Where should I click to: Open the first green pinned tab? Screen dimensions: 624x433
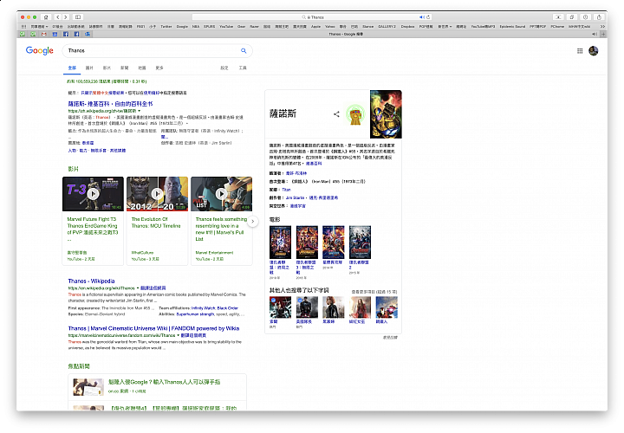pyautogui.click(x=23, y=34)
